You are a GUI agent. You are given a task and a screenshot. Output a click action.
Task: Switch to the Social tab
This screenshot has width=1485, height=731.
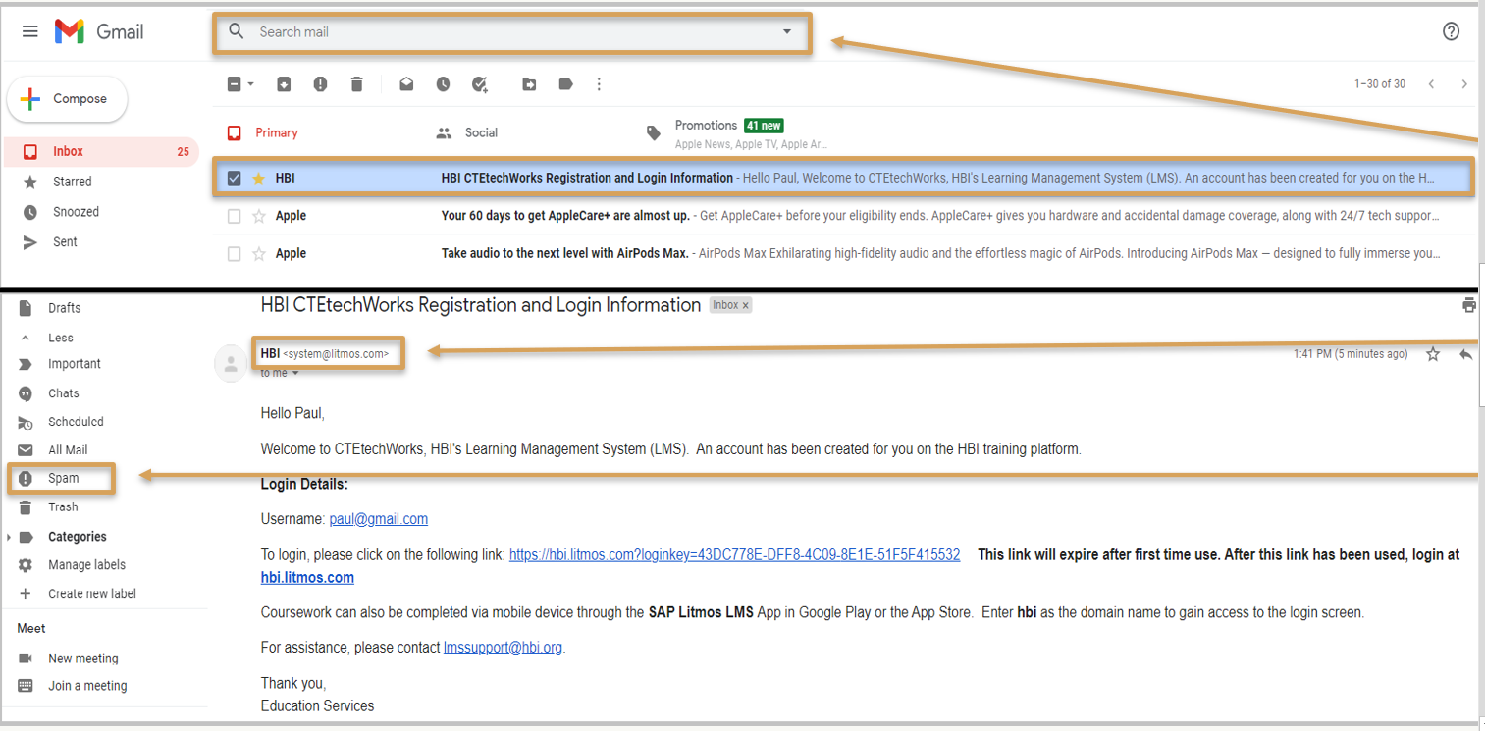481,132
